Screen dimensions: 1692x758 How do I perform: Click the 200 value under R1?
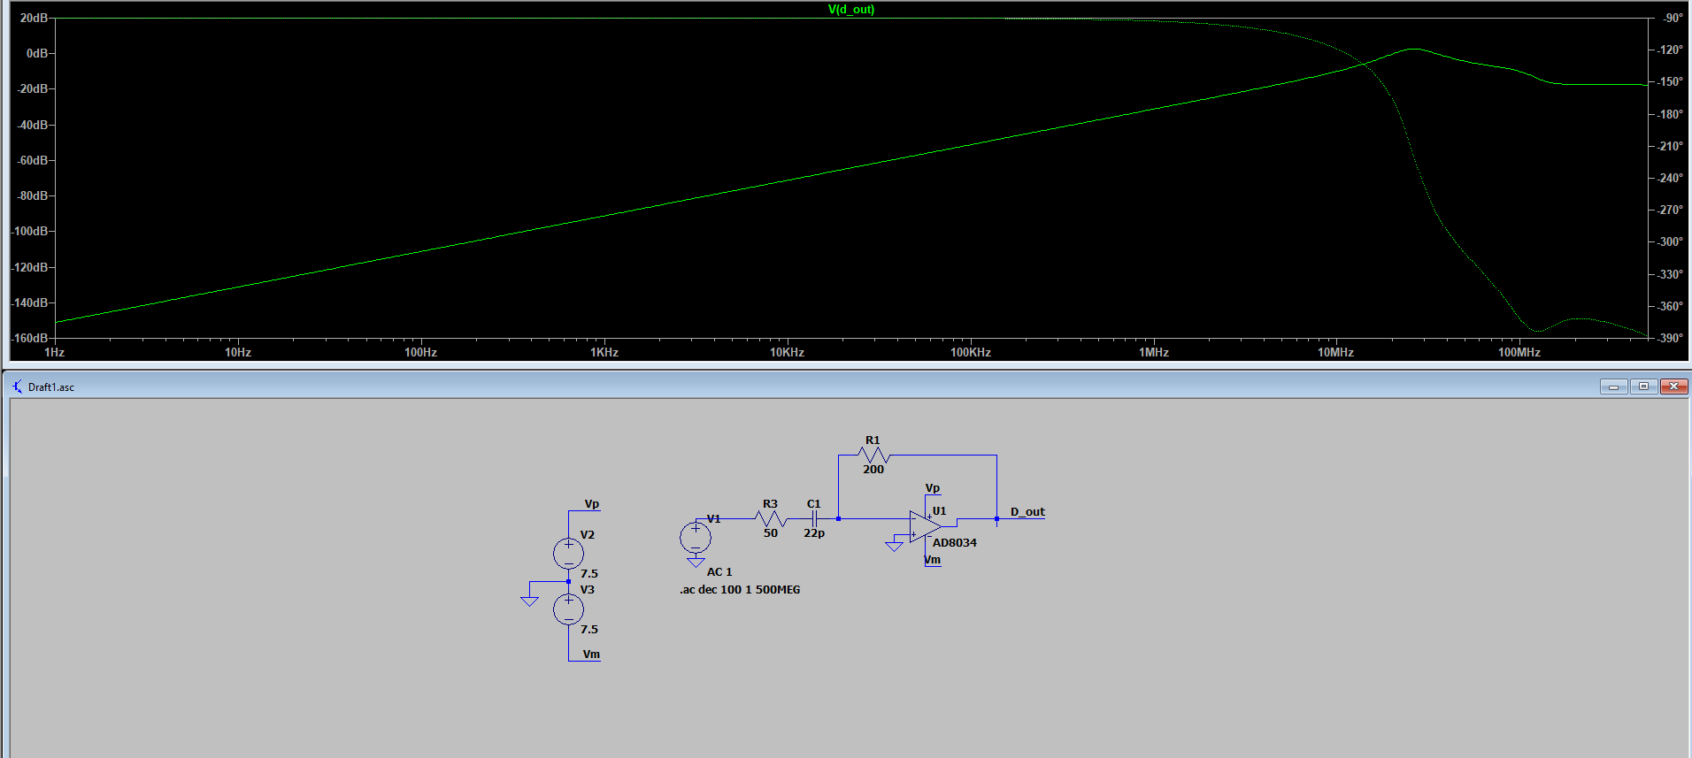tap(873, 470)
